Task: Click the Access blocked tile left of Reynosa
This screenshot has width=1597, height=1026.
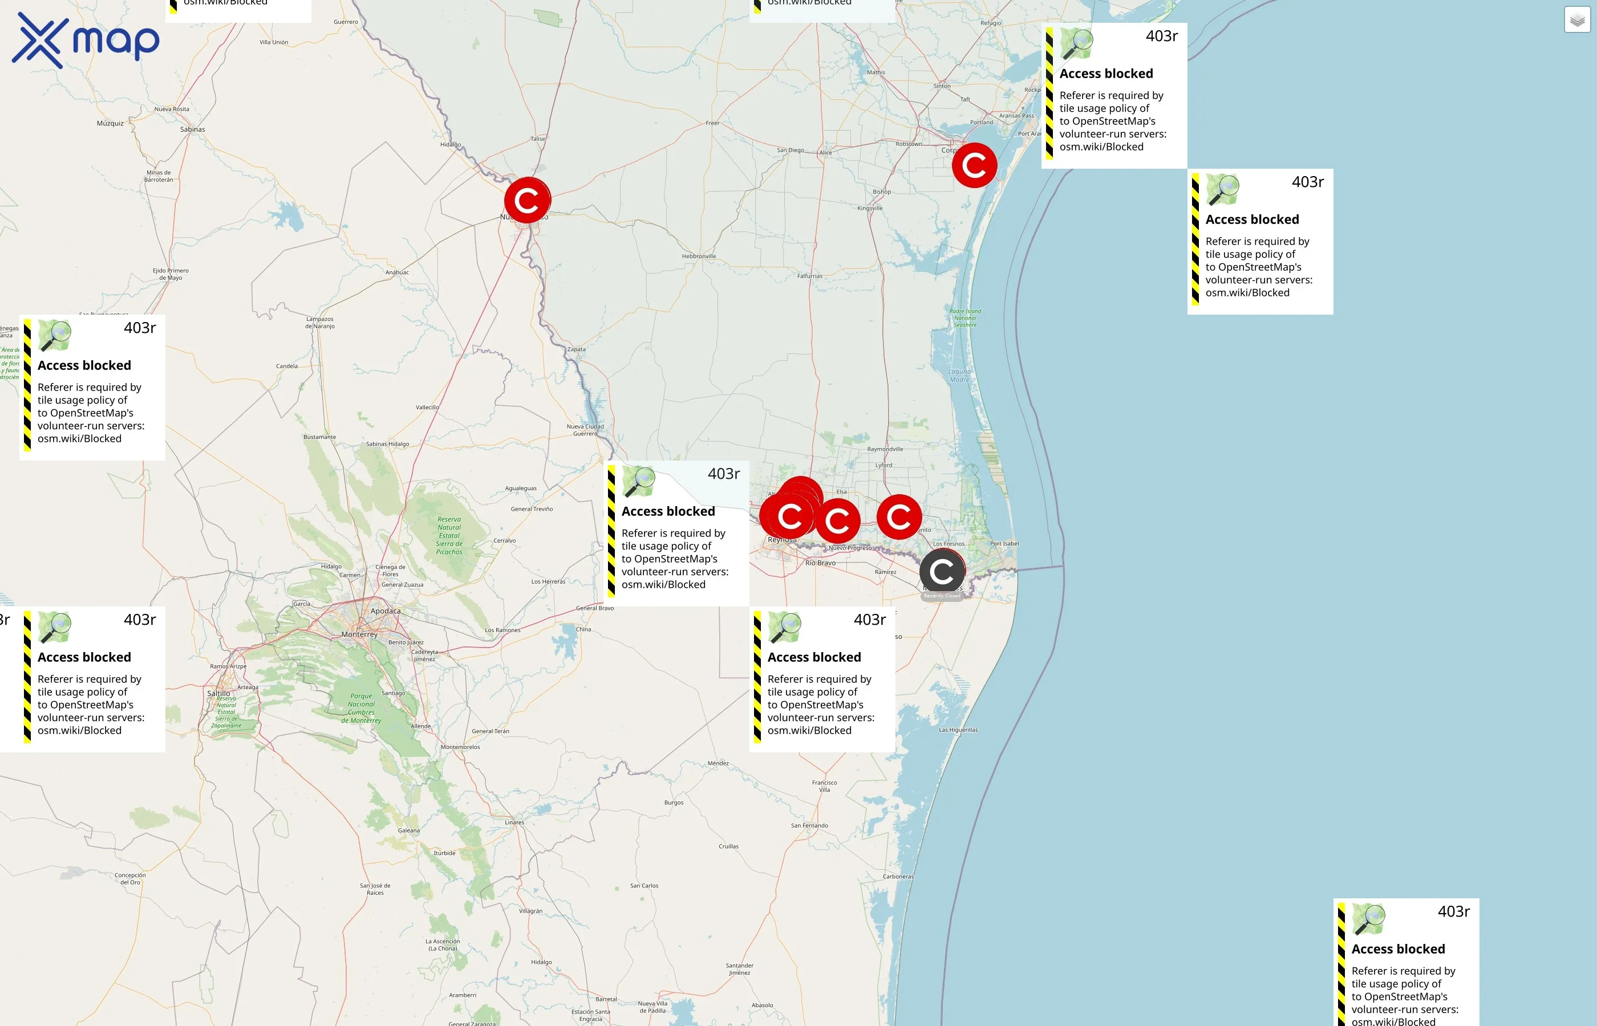Action: coord(676,533)
